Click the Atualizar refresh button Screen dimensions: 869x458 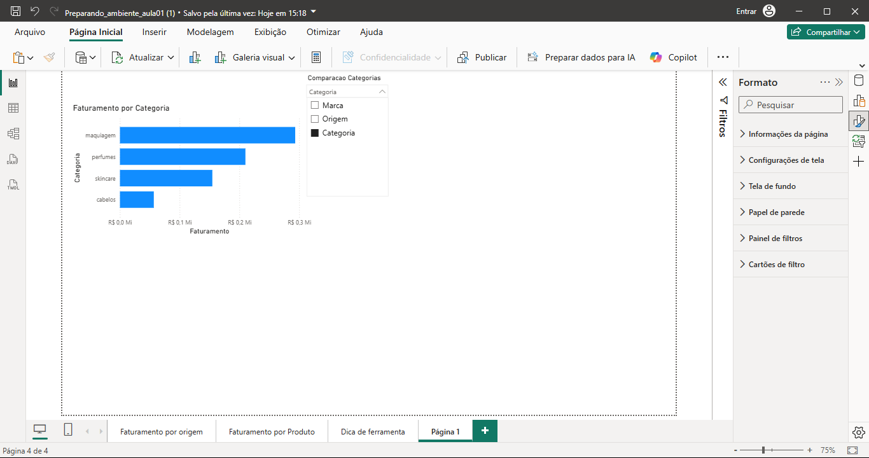pyautogui.click(x=137, y=57)
